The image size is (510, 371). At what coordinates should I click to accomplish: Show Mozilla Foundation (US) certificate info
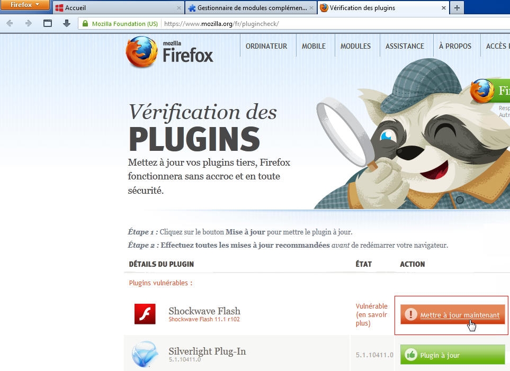pos(124,24)
